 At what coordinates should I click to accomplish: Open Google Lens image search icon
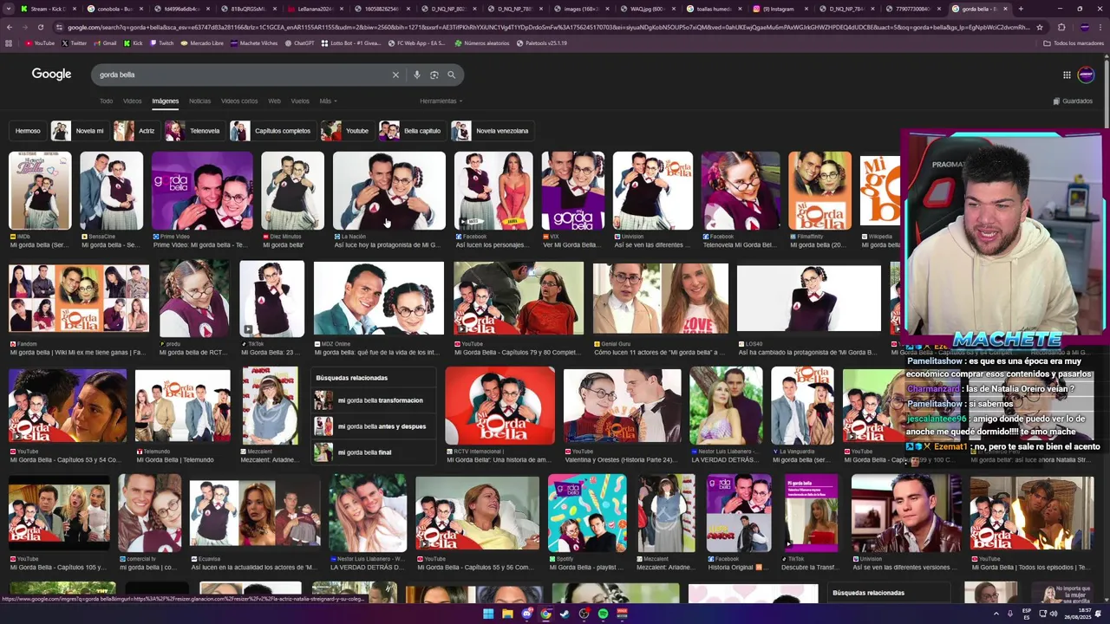434,75
